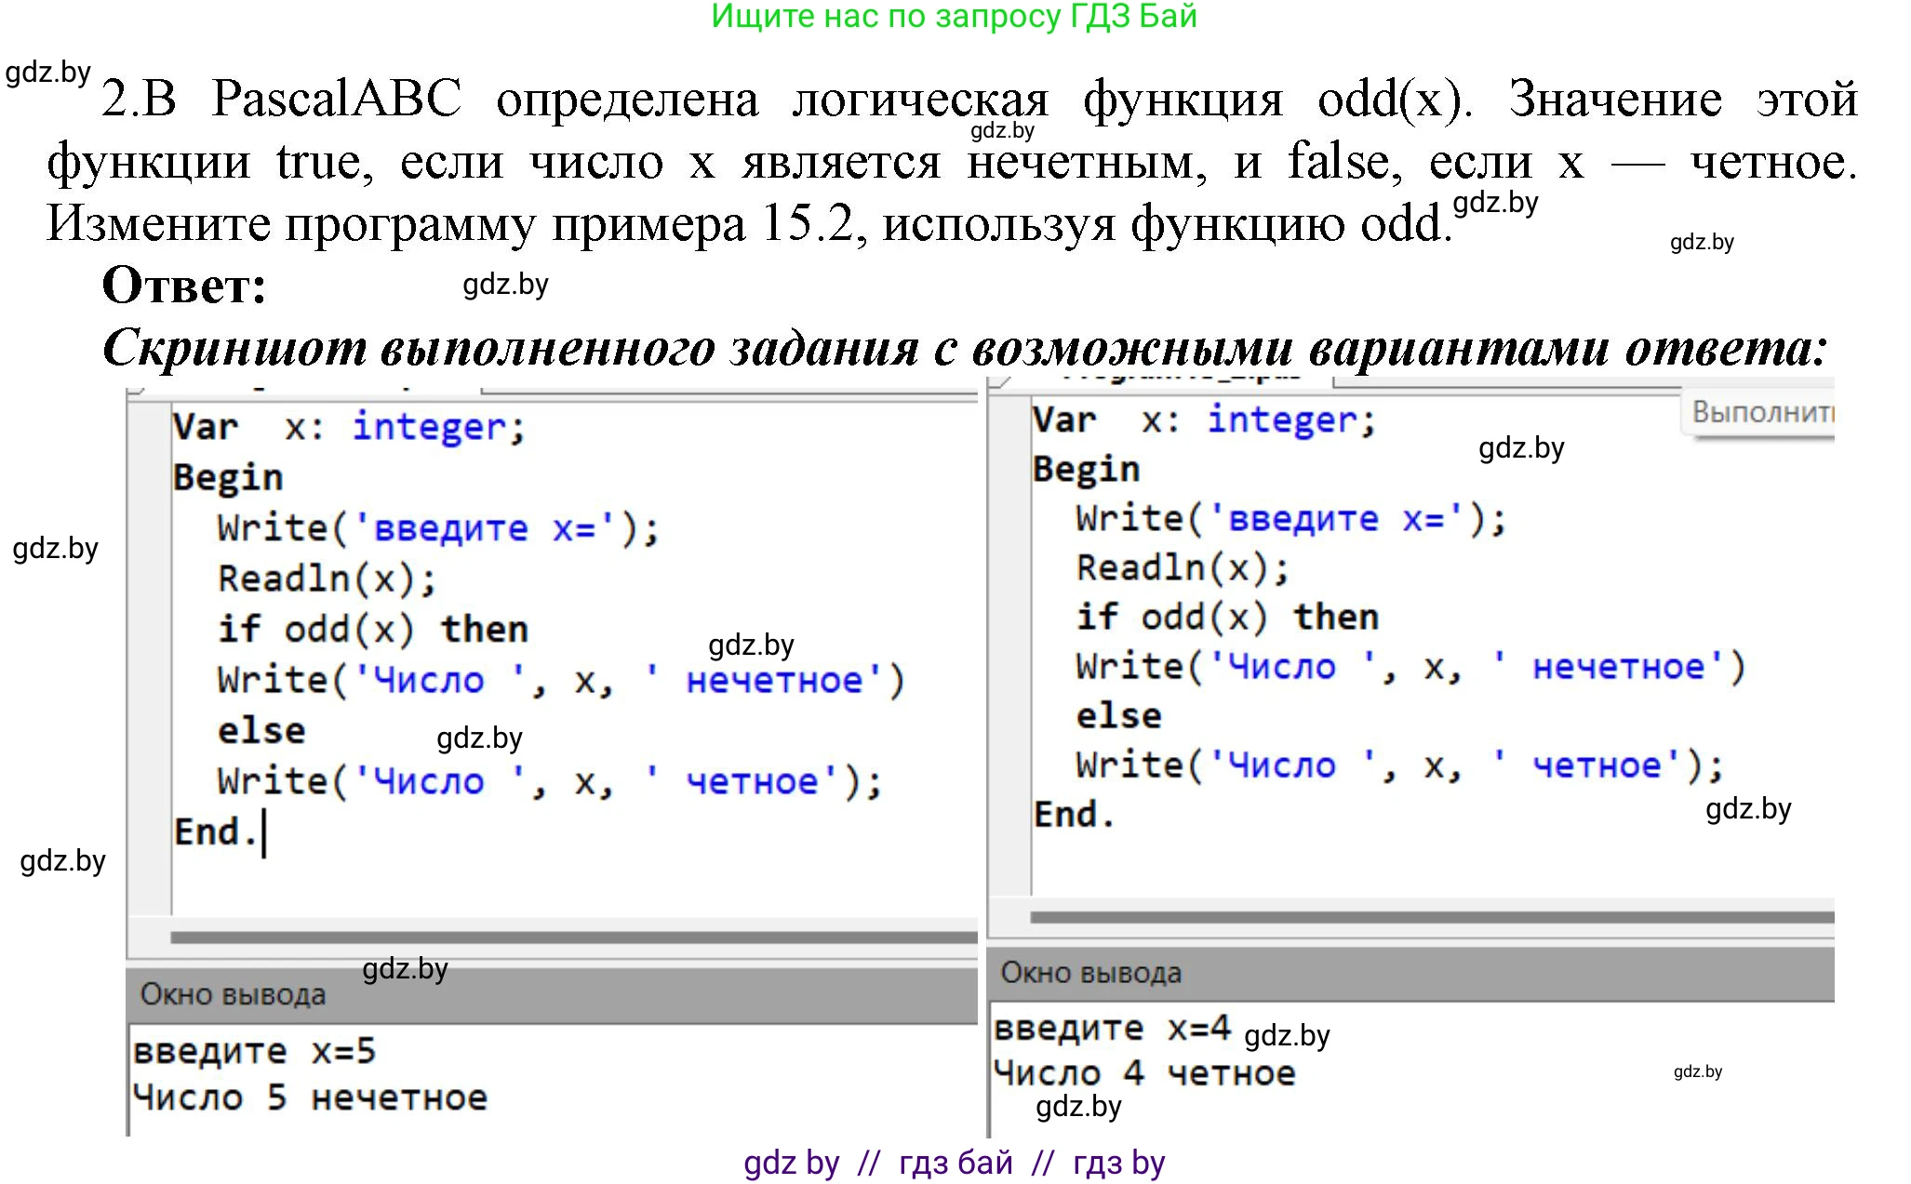Click 'введите x=4' in right output window
The image size is (1911, 1184).
point(1111,1029)
